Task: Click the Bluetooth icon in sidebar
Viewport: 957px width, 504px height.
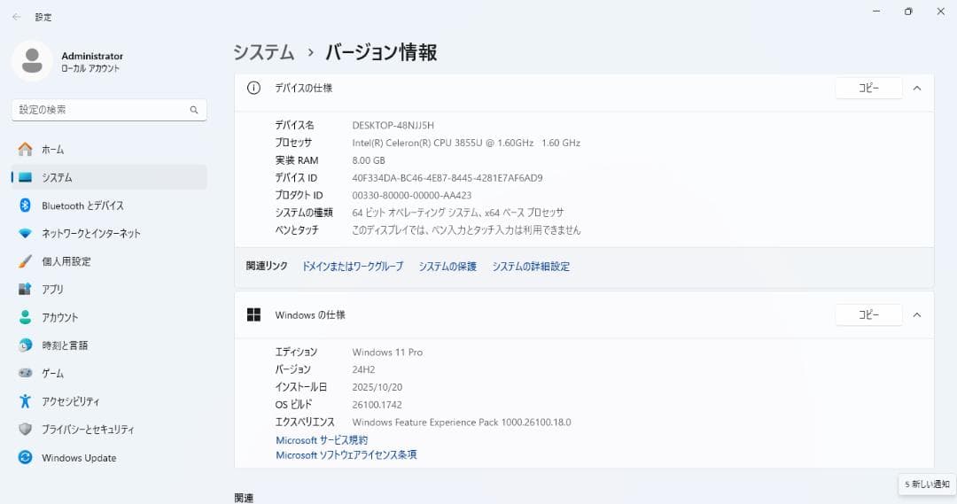Action: (x=25, y=205)
